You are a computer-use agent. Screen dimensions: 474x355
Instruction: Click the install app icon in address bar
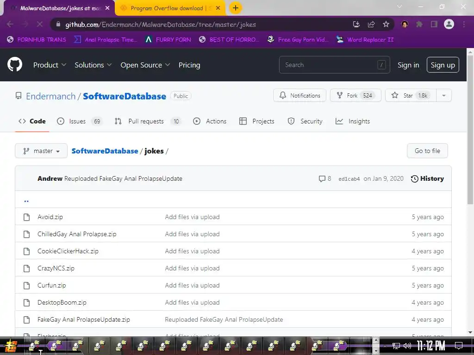pos(356,24)
